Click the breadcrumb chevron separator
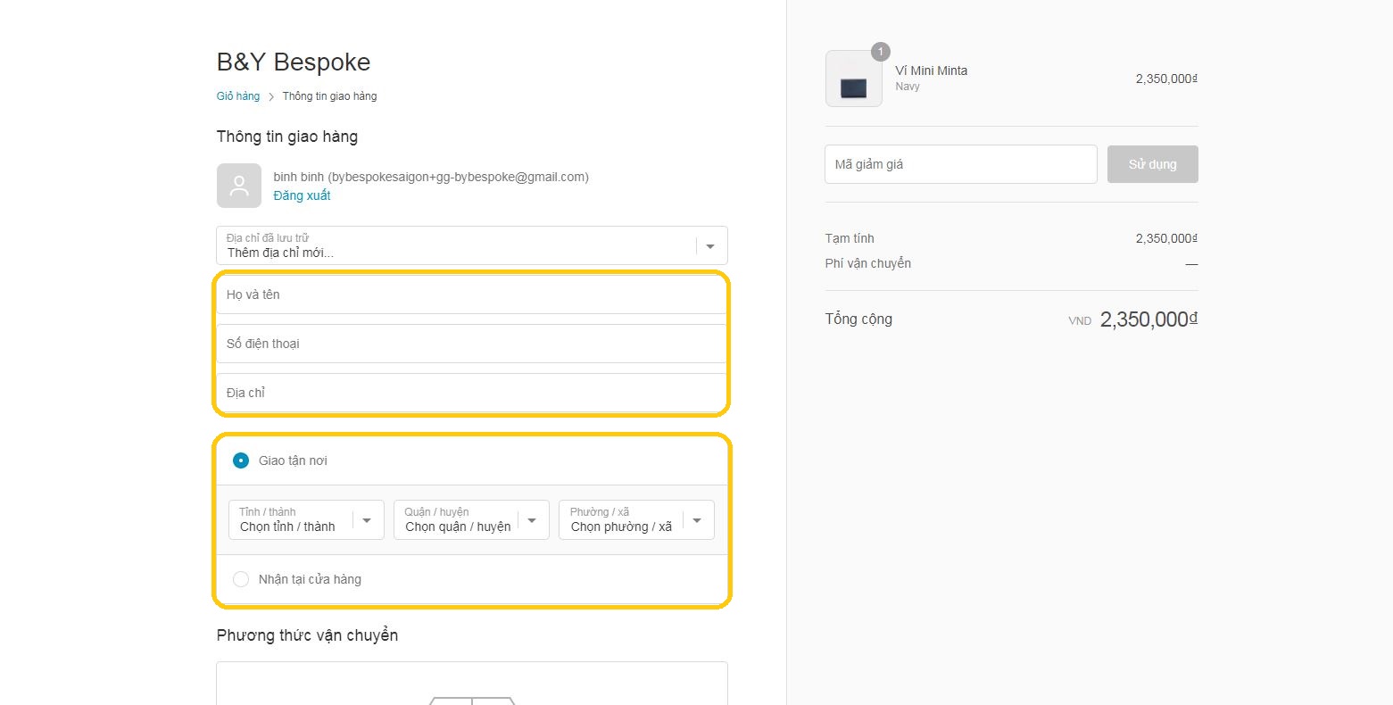This screenshot has width=1393, height=705. (271, 96)
